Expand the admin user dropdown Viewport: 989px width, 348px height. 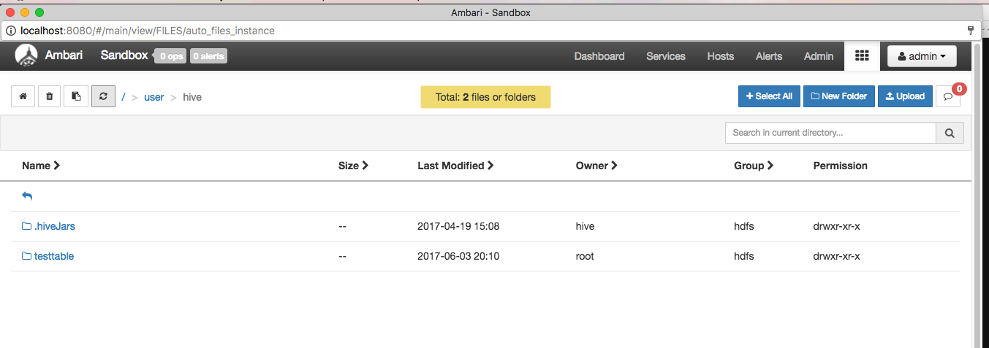pos(921,56)
